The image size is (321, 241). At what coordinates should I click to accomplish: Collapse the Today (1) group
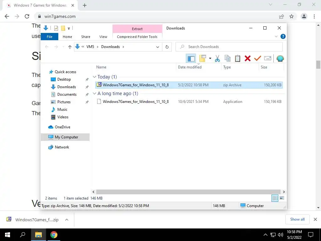(x=94, y=77)
